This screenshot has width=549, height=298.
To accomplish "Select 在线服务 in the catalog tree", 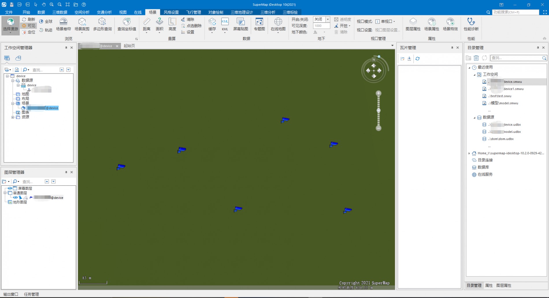I will point(485,174).
